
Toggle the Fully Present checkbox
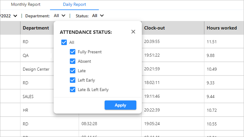click(x=73, y=52)
